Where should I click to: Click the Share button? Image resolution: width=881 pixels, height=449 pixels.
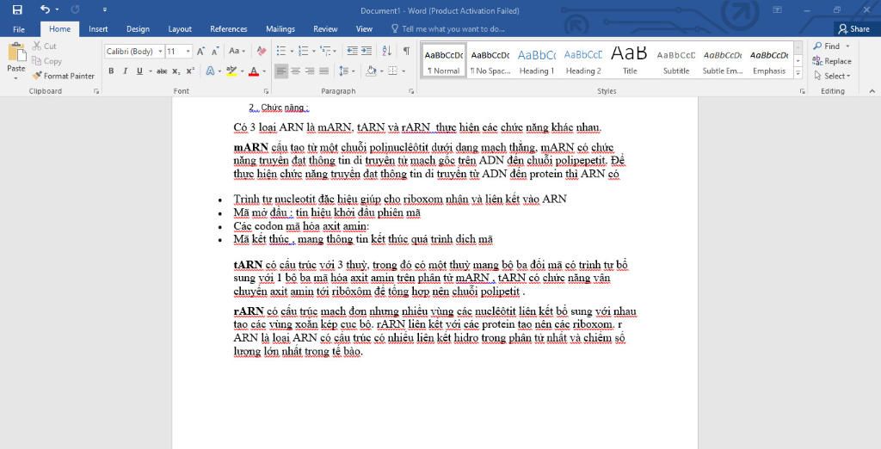pos(853,29)
